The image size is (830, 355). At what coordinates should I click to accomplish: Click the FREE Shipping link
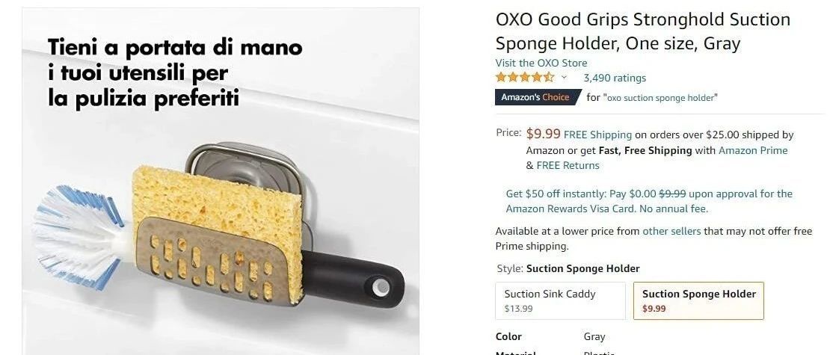(x=597, y=135)
